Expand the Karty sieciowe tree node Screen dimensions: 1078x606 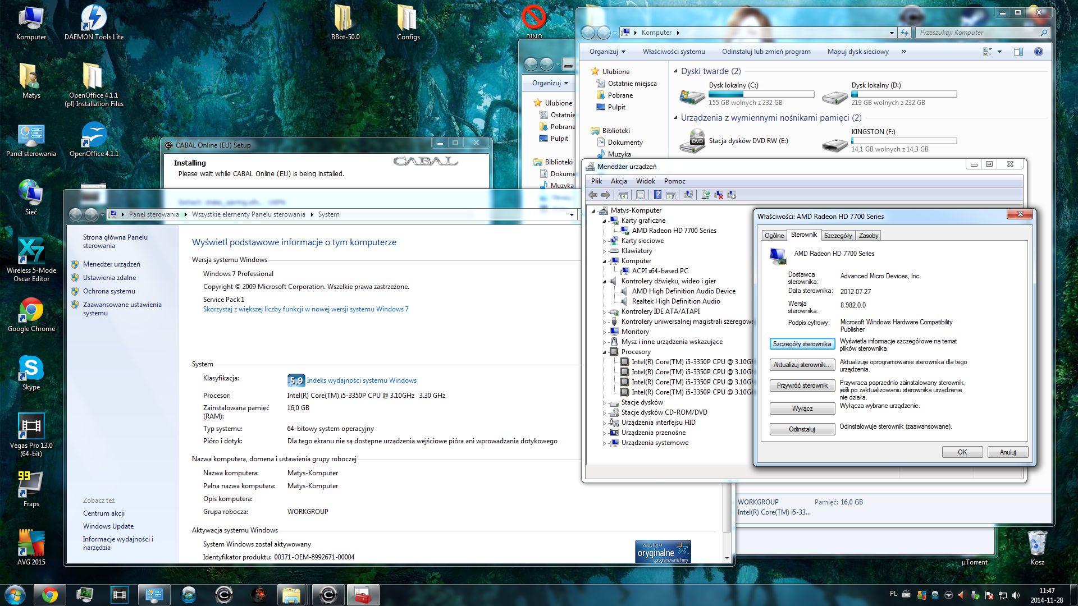pyautogui.click(x=605, y=241)
